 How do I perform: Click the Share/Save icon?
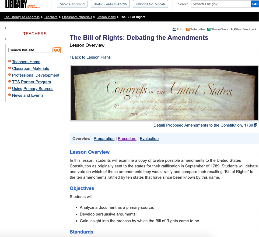click(209, 29)
